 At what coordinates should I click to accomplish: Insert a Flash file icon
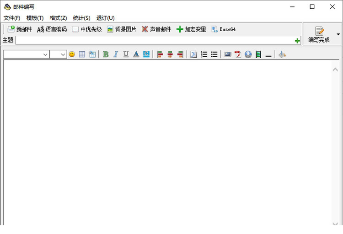(238, 54)
